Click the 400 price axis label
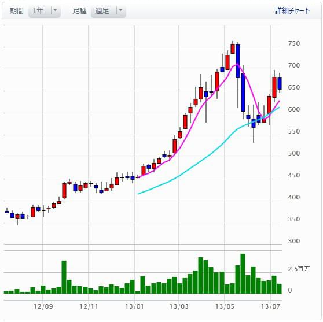The image size is (323, 322). 294,197
